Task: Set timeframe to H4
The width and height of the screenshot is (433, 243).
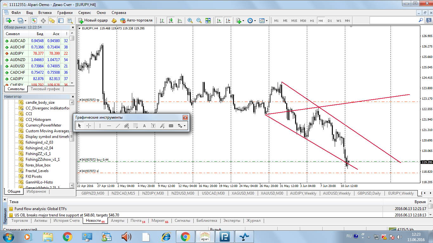Action: click(321, 21)
